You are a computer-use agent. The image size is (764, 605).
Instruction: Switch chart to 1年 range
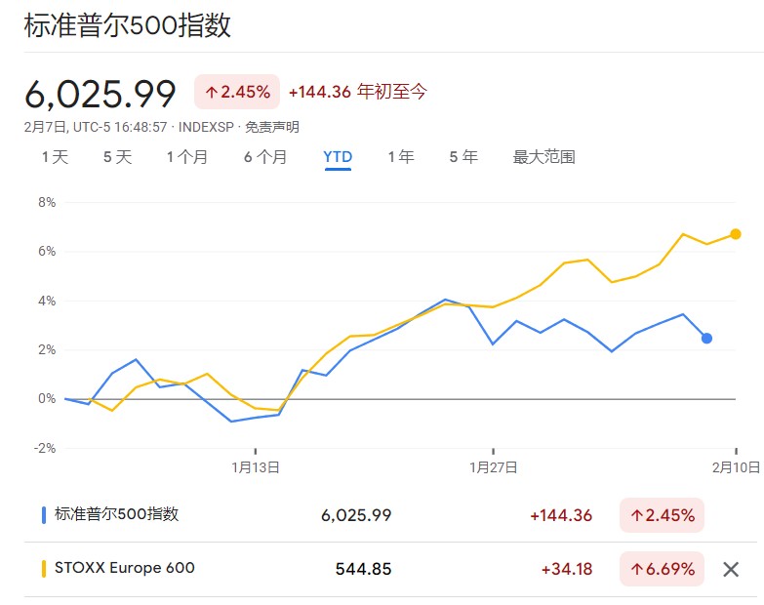coord(401,157)
